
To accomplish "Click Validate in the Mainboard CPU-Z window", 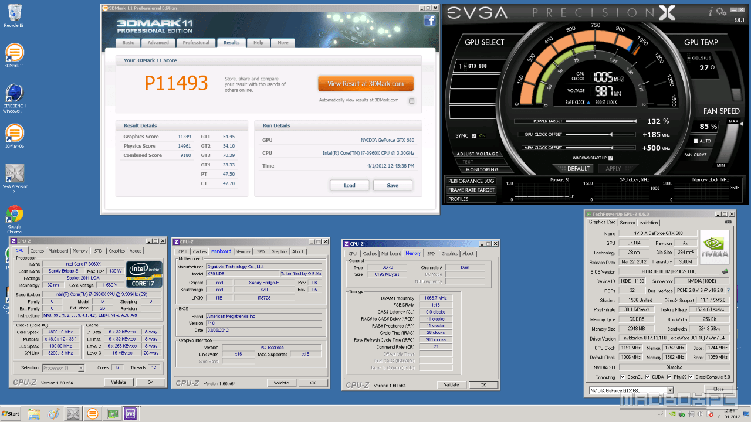I will pos(281,383).
